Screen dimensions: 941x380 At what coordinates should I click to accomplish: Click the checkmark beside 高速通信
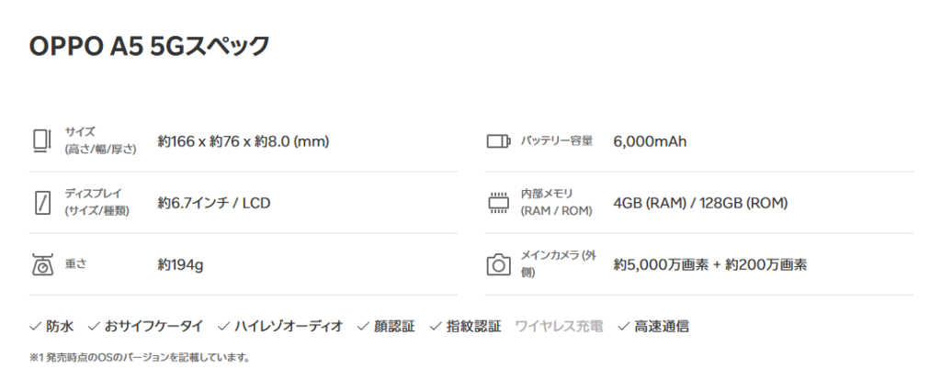coord(623,326)
